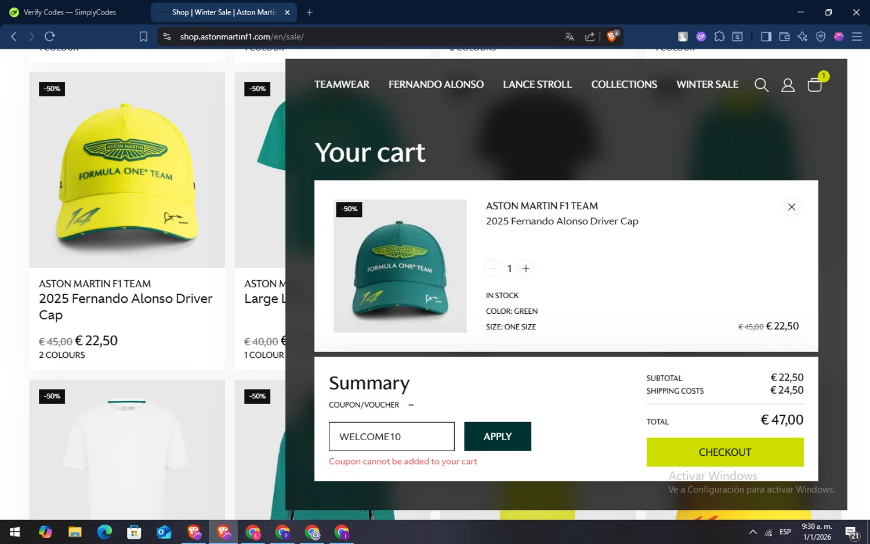Select the € 47,00 total value
Screen dimensions: 870x544
click(782, 420)
